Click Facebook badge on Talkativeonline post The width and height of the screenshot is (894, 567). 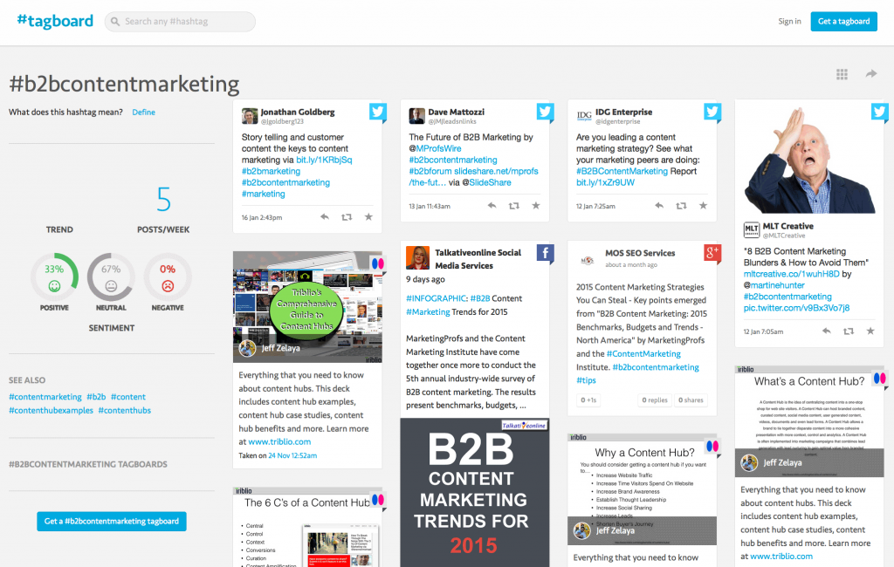click(x=545, y=253)
